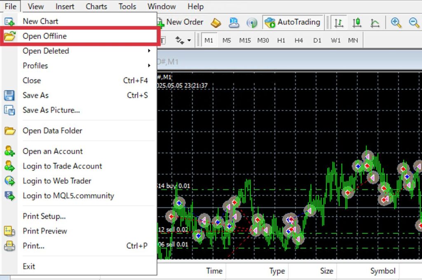Click the Symbol column header
This screenshot has height=280, width=422.
(383, 271)
